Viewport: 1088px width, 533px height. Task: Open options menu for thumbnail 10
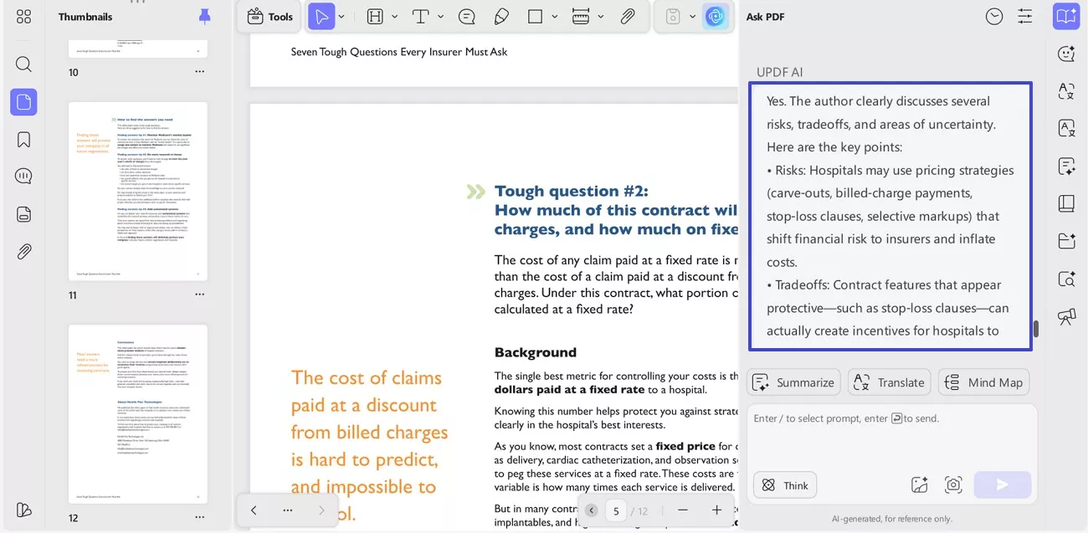coord(199,72)
